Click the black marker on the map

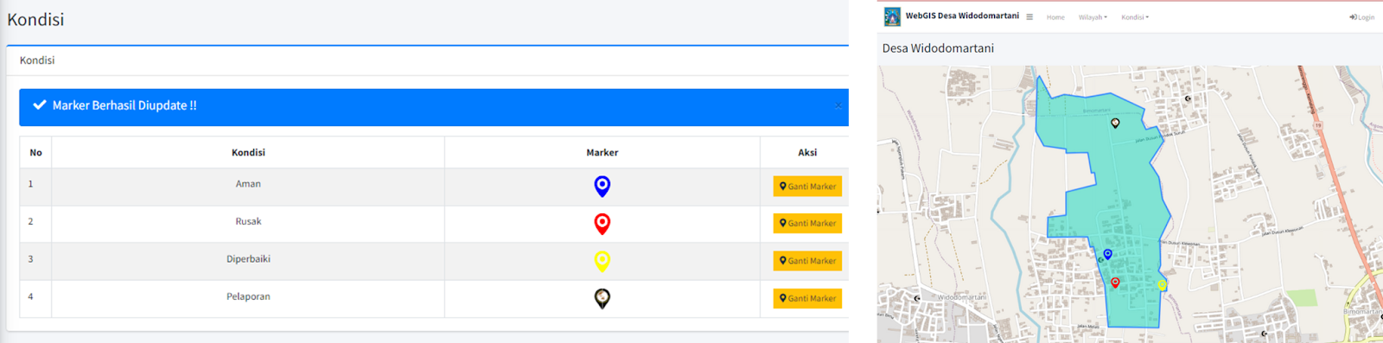coord(1115,124)
